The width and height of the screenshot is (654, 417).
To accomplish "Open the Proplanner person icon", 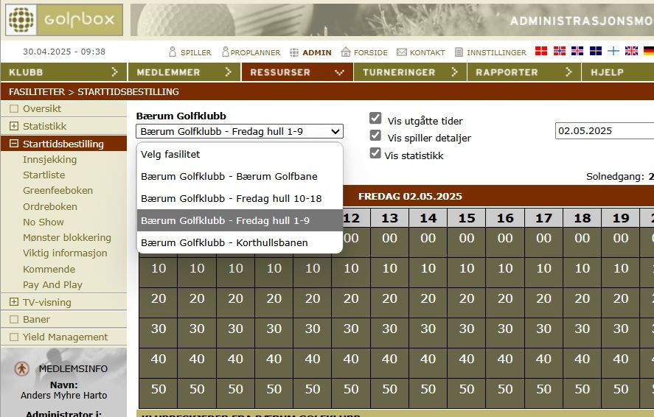I will (x=225, y=52).
